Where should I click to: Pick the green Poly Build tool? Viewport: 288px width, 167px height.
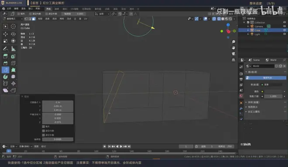coord(13,70)
